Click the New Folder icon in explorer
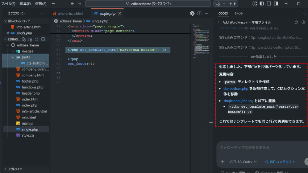Viewport: 308px width, 173px height. click(x=30, y=39)
